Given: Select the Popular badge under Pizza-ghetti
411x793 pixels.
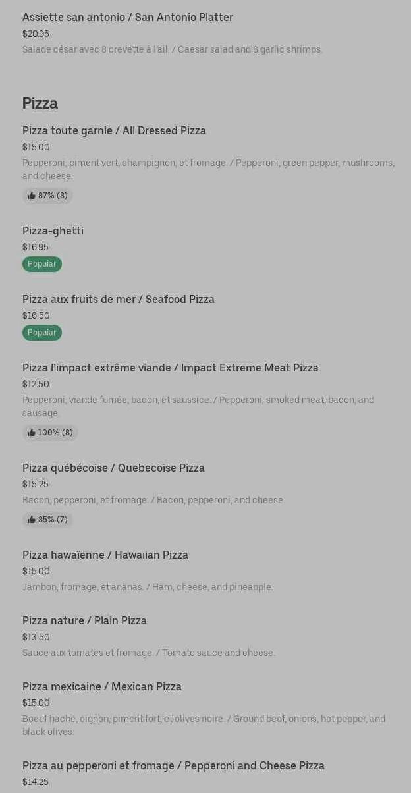Looking at the screenshot, I should [42, 264].
